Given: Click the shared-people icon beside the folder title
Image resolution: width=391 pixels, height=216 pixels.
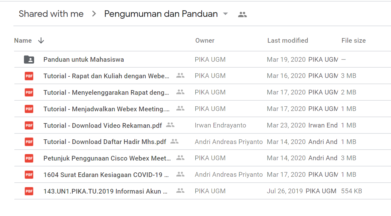Looking at the screenshot, I should coord(242,14).
